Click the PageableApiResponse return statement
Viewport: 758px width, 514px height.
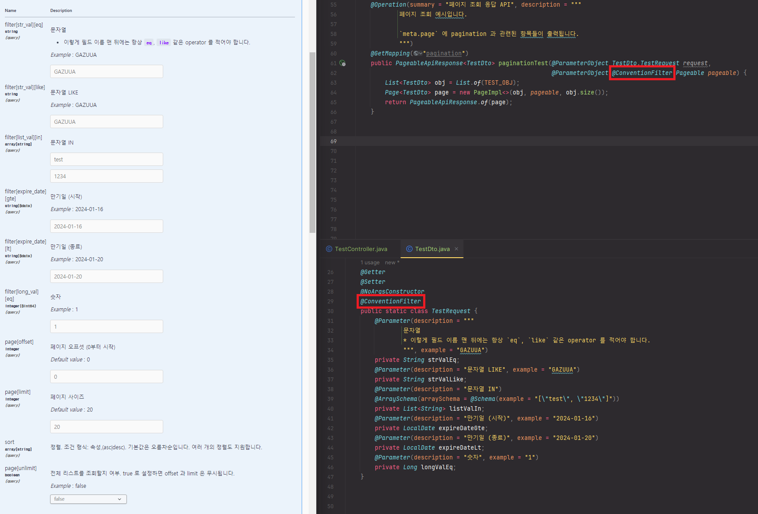448,102
